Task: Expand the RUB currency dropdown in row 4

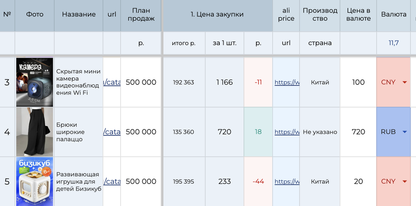Action: click(x=404, y=132)
